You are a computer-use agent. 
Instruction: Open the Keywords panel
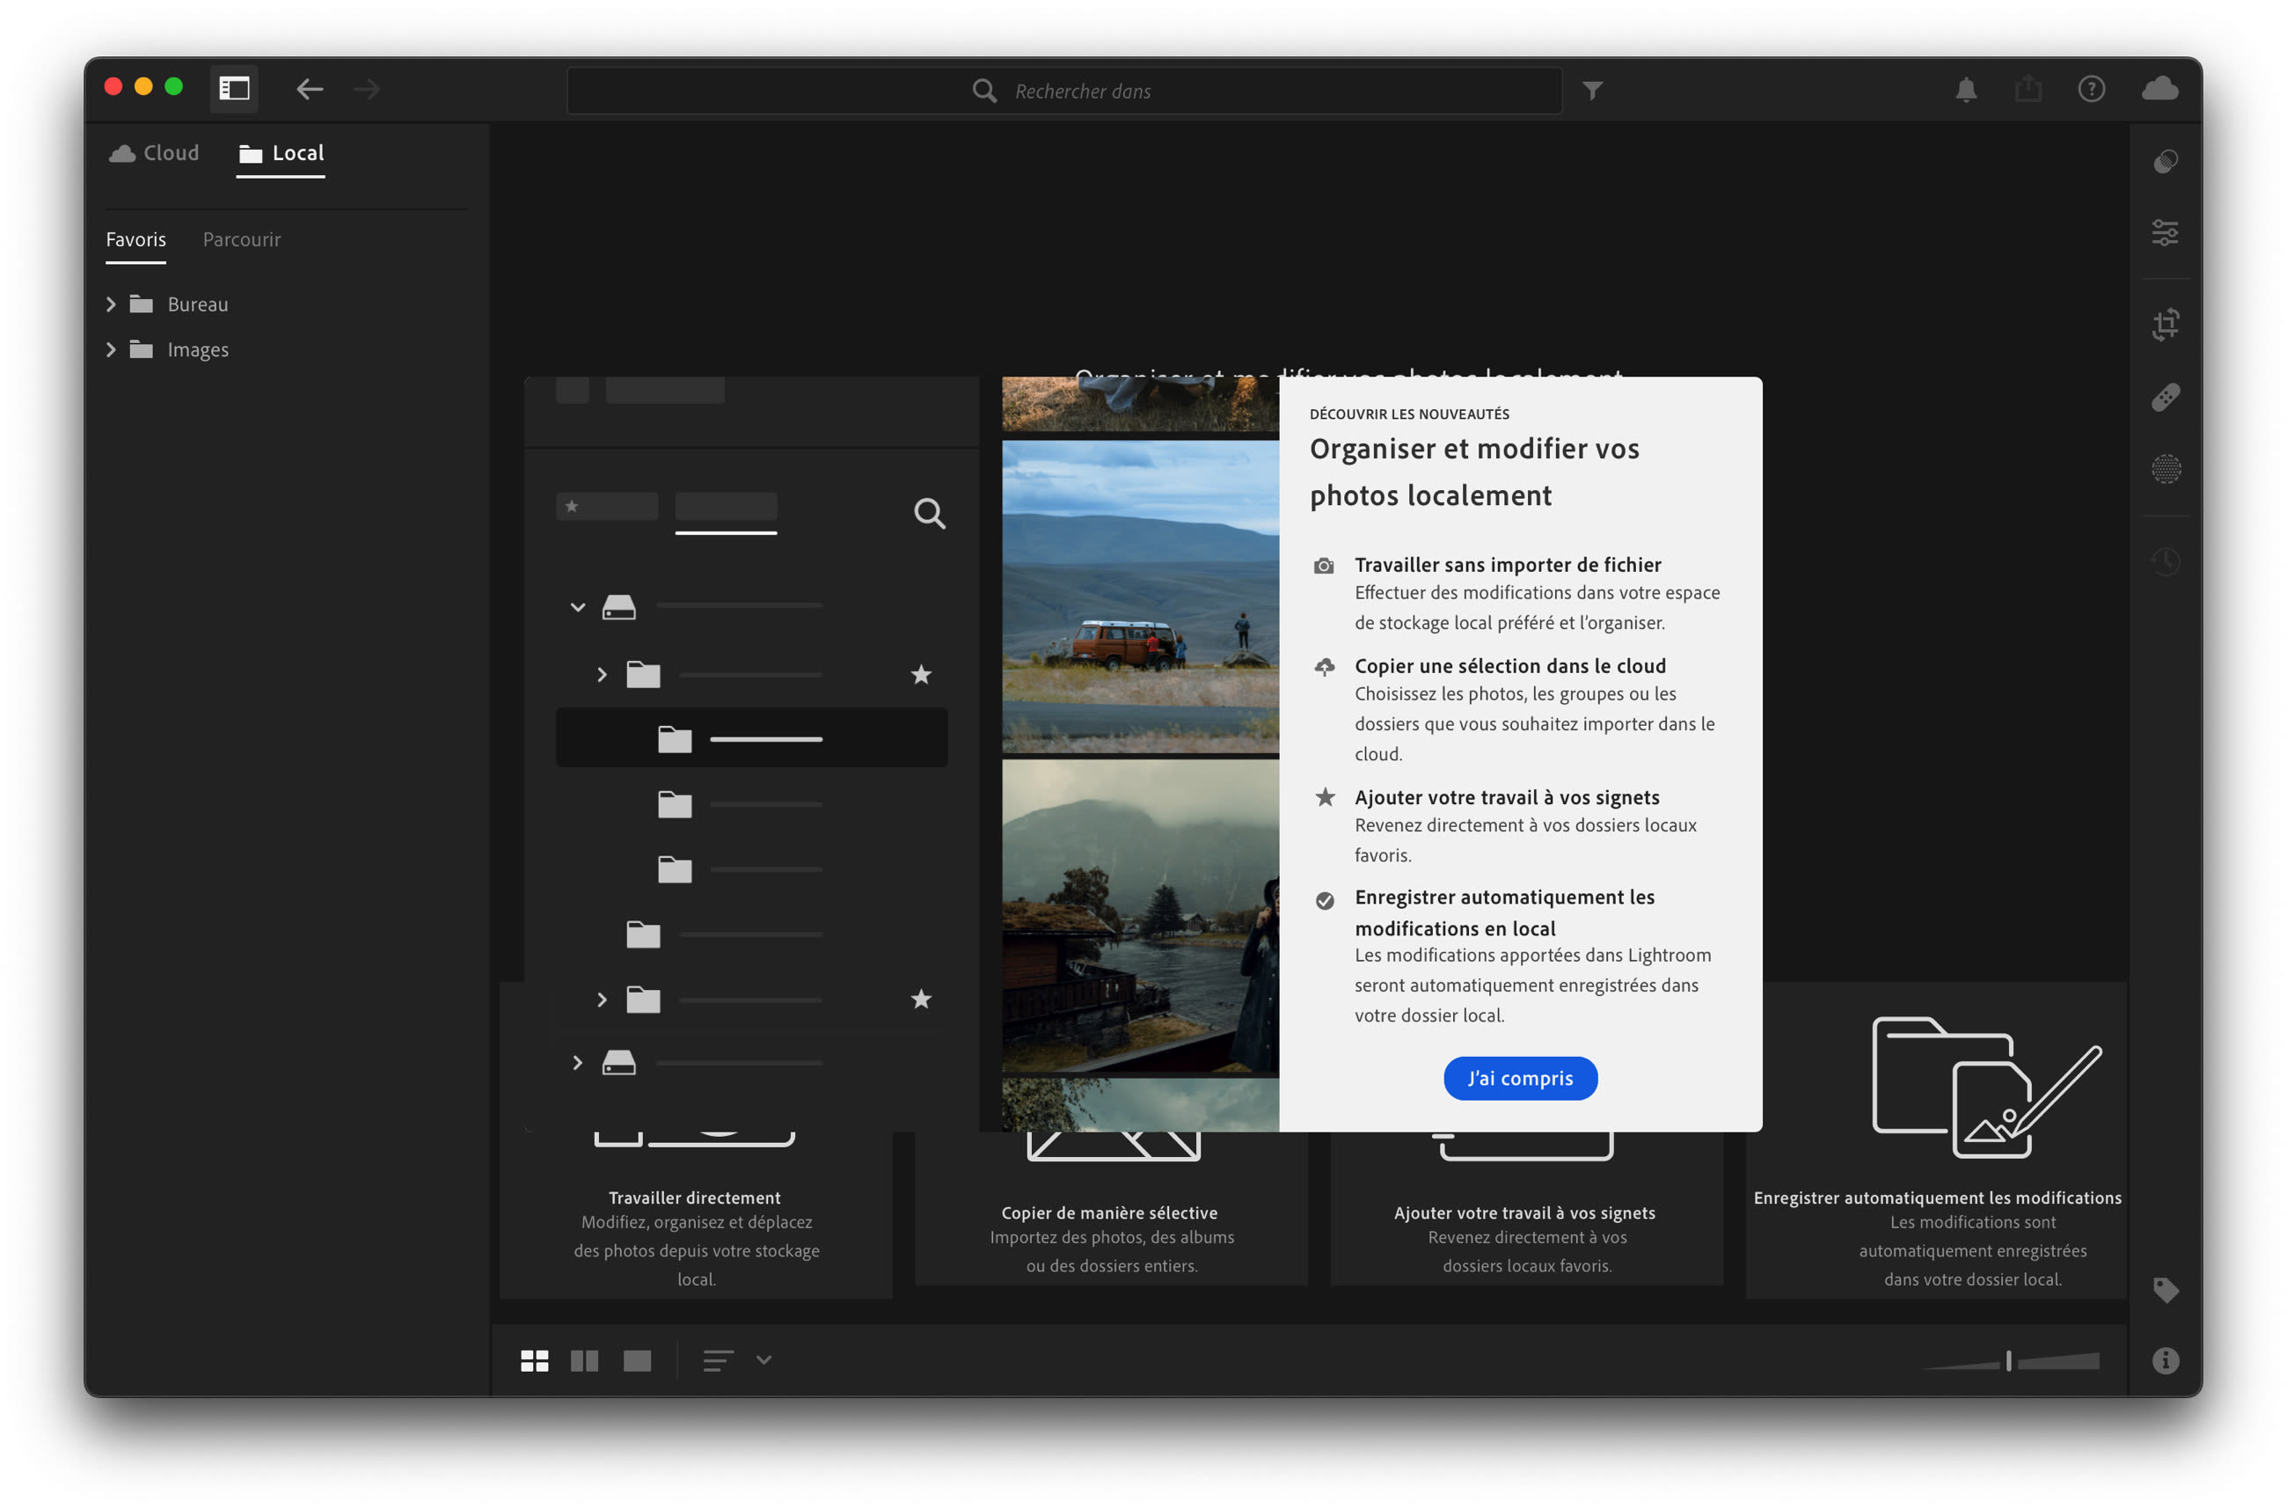pyautogui.click(x=2166, y=1290)
